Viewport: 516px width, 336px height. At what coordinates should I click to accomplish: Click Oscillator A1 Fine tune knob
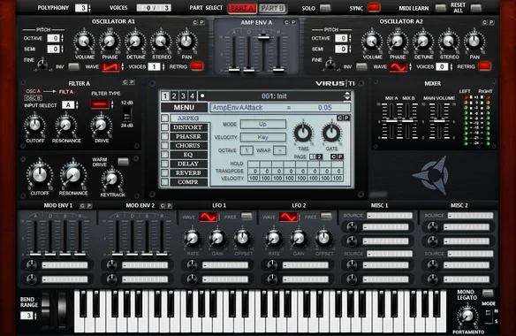point(42,64)
